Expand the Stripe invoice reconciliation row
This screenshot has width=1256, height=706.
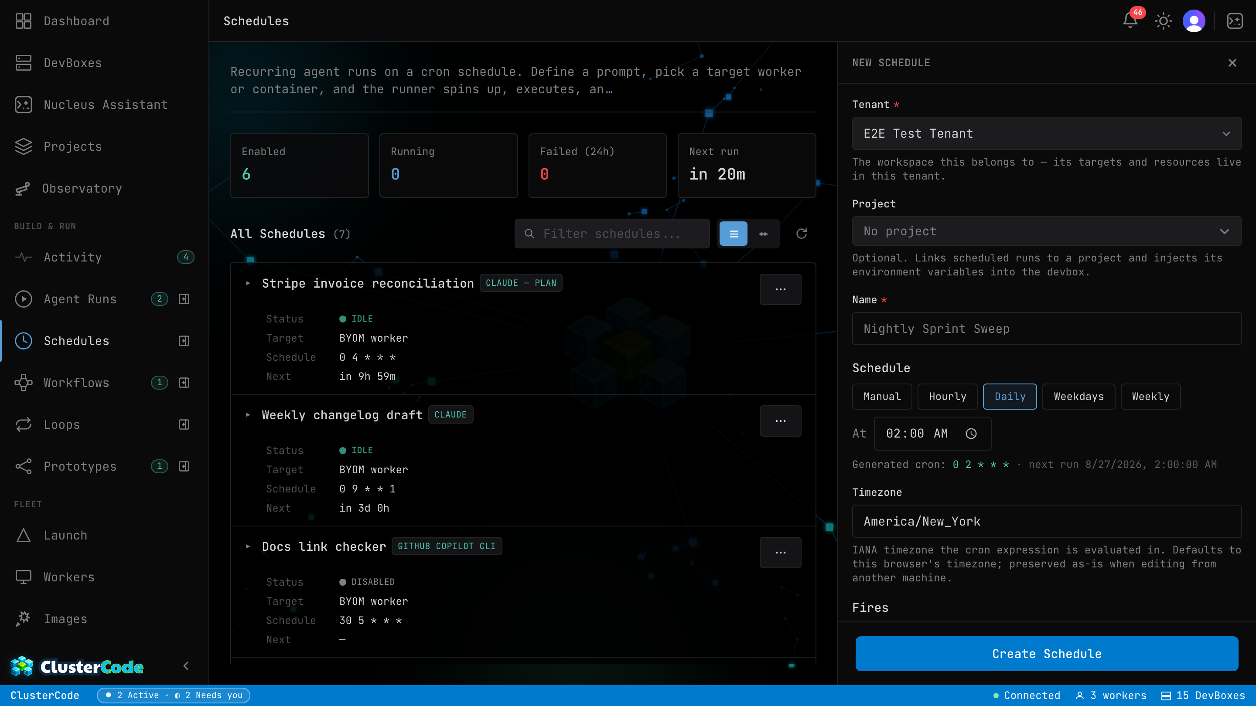click(x=248, y=283)
